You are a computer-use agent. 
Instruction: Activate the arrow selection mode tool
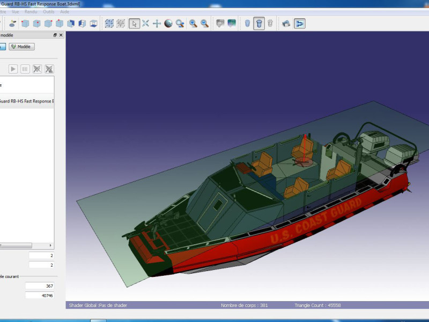pos(134,24)
